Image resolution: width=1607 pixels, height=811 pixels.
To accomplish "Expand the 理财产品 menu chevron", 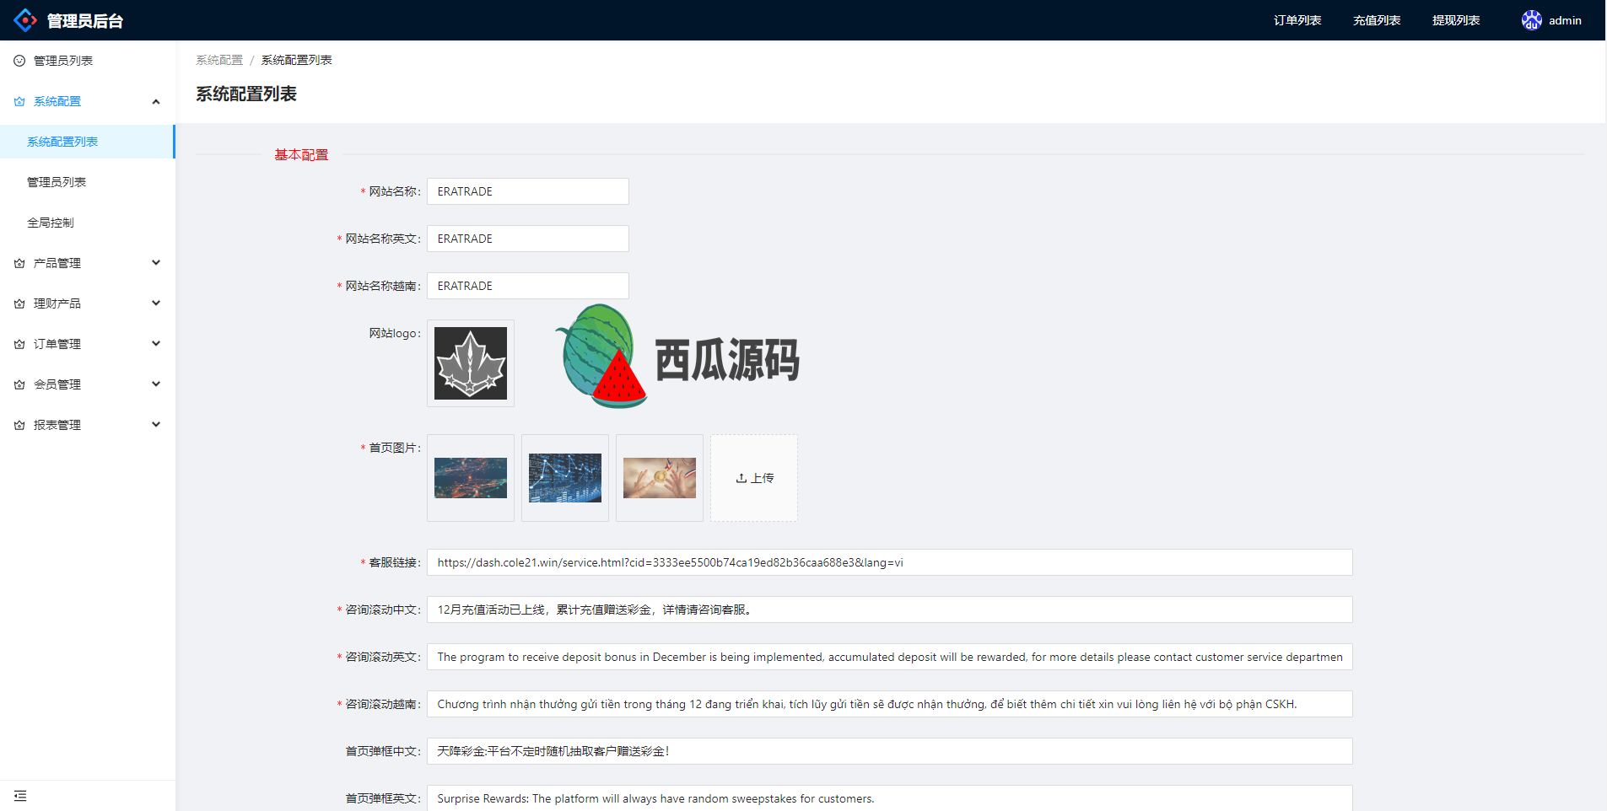I will 156,303.
